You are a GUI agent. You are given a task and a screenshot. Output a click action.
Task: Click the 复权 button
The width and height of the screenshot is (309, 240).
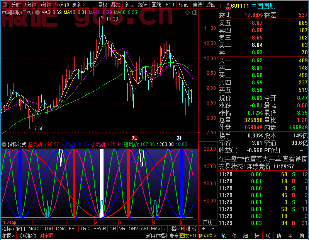(102, 5)
